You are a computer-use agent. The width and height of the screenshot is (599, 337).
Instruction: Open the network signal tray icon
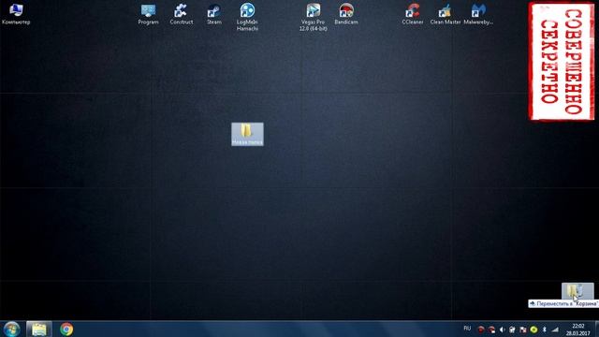coord(555,330)
